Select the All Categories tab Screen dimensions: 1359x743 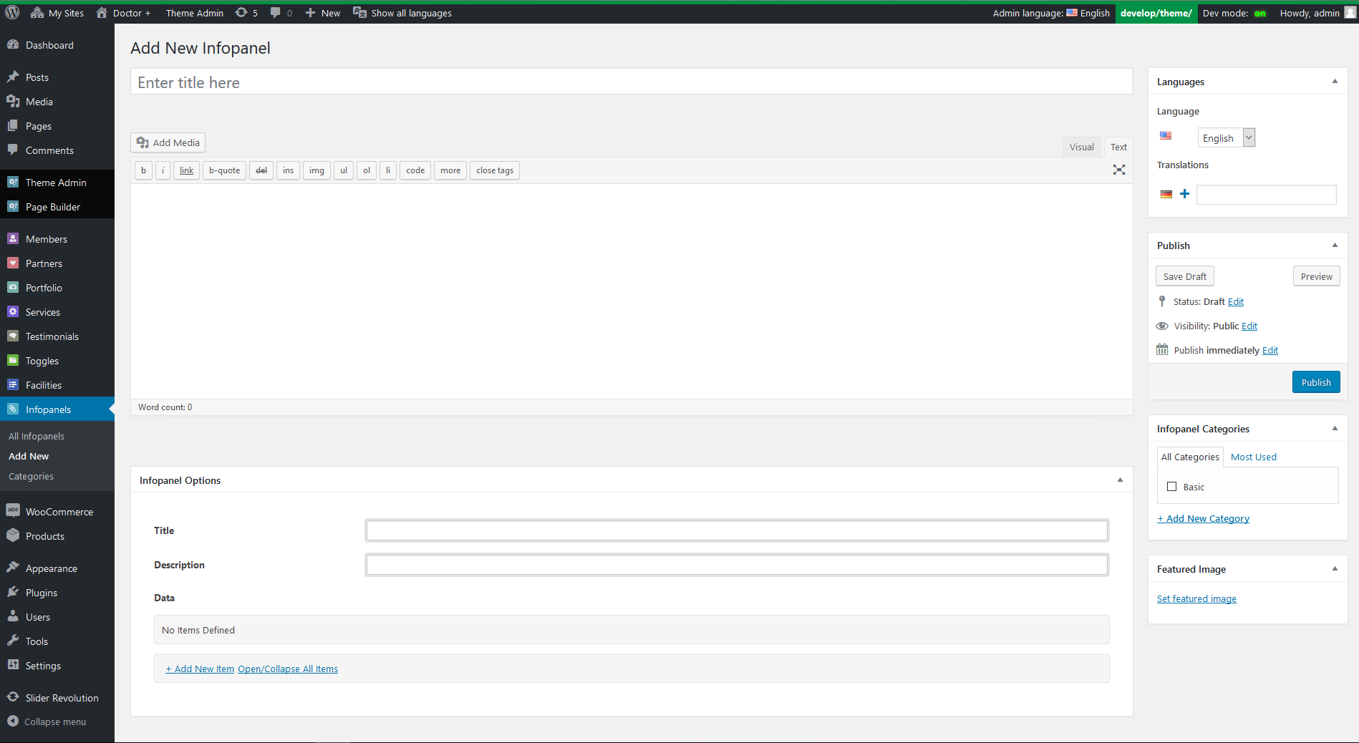(x=1190, y=457)
